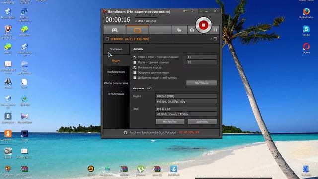Image resolution: width=318 pixels, height=179 pixels.
Task: Open the Основные settings tab
Action: click(x=116, y=49)
